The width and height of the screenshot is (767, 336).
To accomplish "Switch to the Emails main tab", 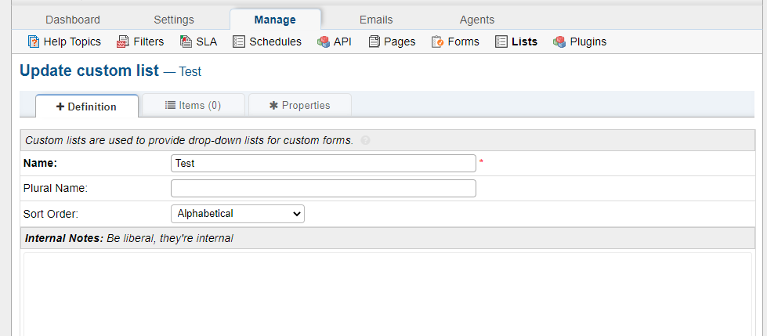I will [376, 20].
